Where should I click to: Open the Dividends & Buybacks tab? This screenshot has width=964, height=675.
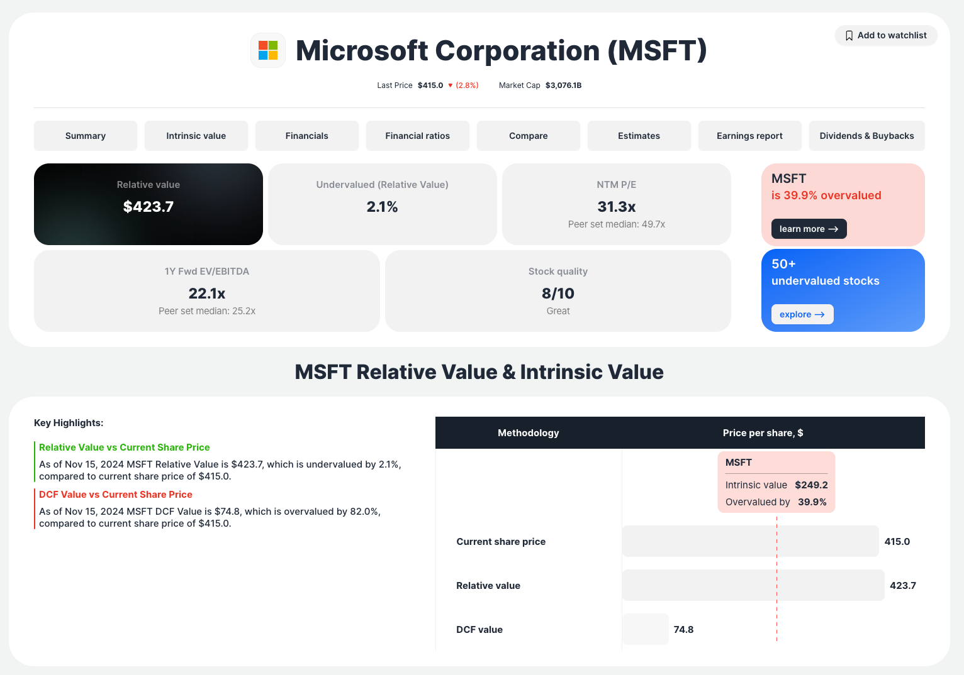[x=866, y=135]
